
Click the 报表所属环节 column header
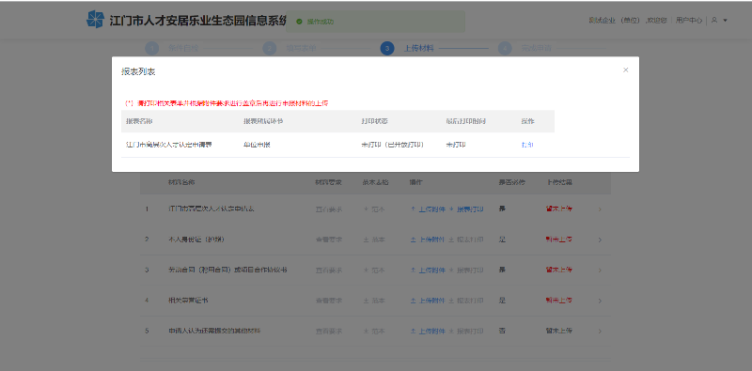[x=263, y=121]
